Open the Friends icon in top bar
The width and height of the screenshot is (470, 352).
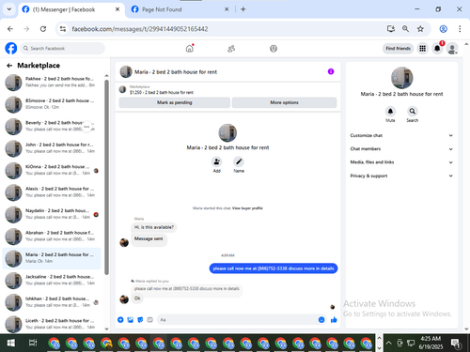click(231, 49)
